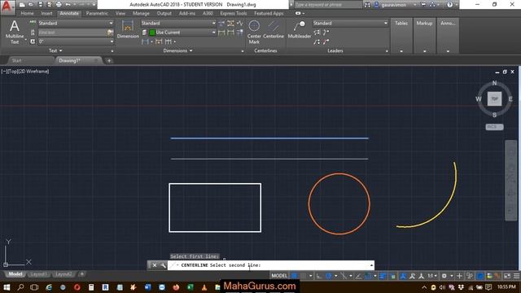
Task: Start the Dimension tool
Action: tap(128, 29)
